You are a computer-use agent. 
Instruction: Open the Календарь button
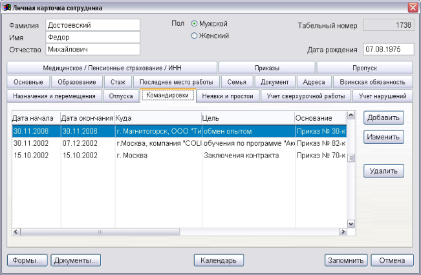[x=219, y=261]
